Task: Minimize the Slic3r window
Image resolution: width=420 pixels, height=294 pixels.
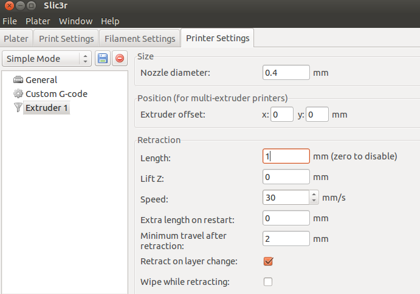Action: (20, 5)
